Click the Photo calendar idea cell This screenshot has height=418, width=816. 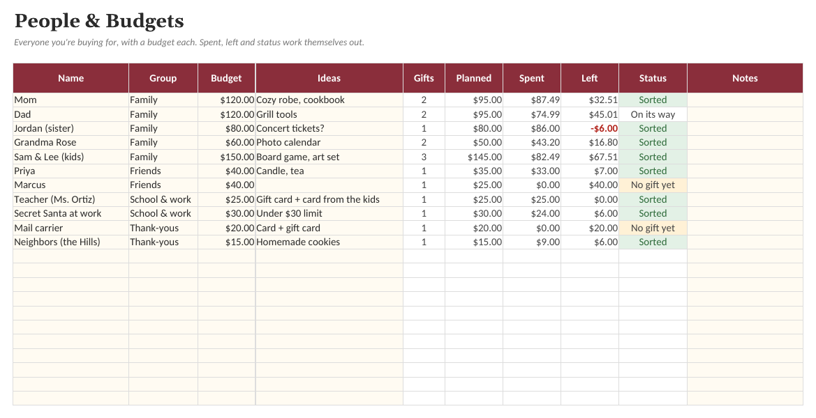329,142
